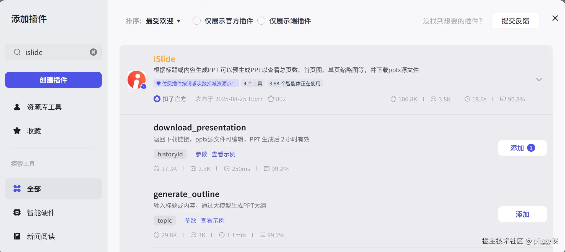Click the iSlide description starting 根据标题或内容生成PPT
The image size is (565, 252).
[286, 70]
